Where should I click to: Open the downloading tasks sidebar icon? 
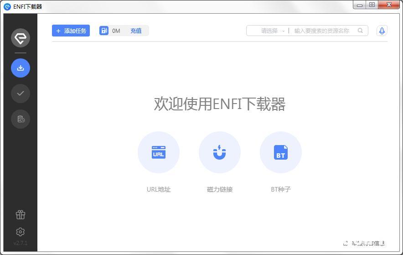coord(21,68)
